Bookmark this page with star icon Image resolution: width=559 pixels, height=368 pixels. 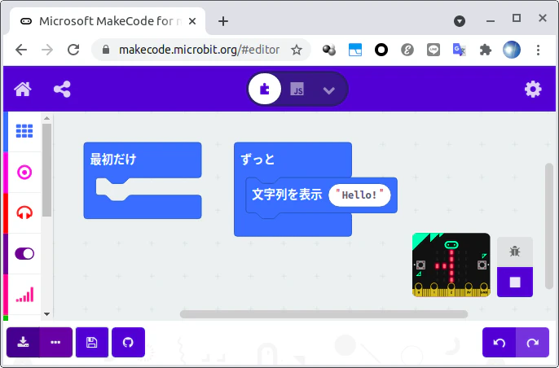pos(297,50)
